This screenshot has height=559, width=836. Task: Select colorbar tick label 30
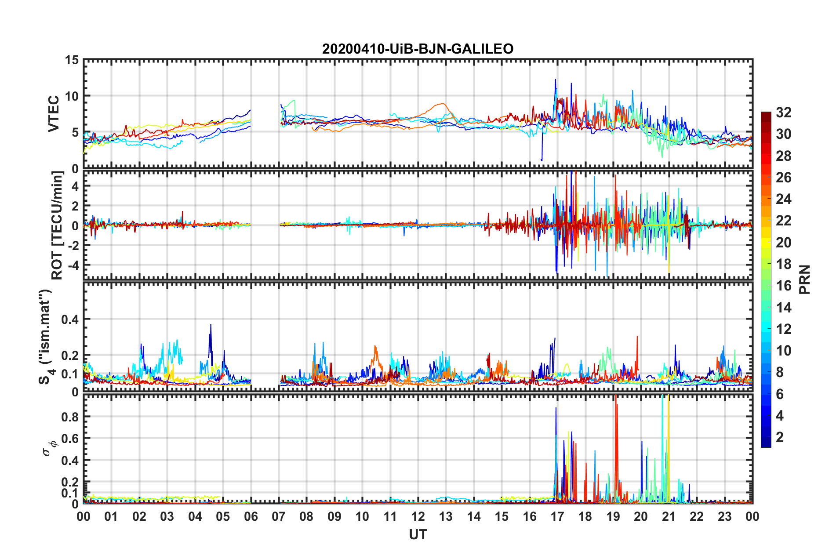[783, 134]
